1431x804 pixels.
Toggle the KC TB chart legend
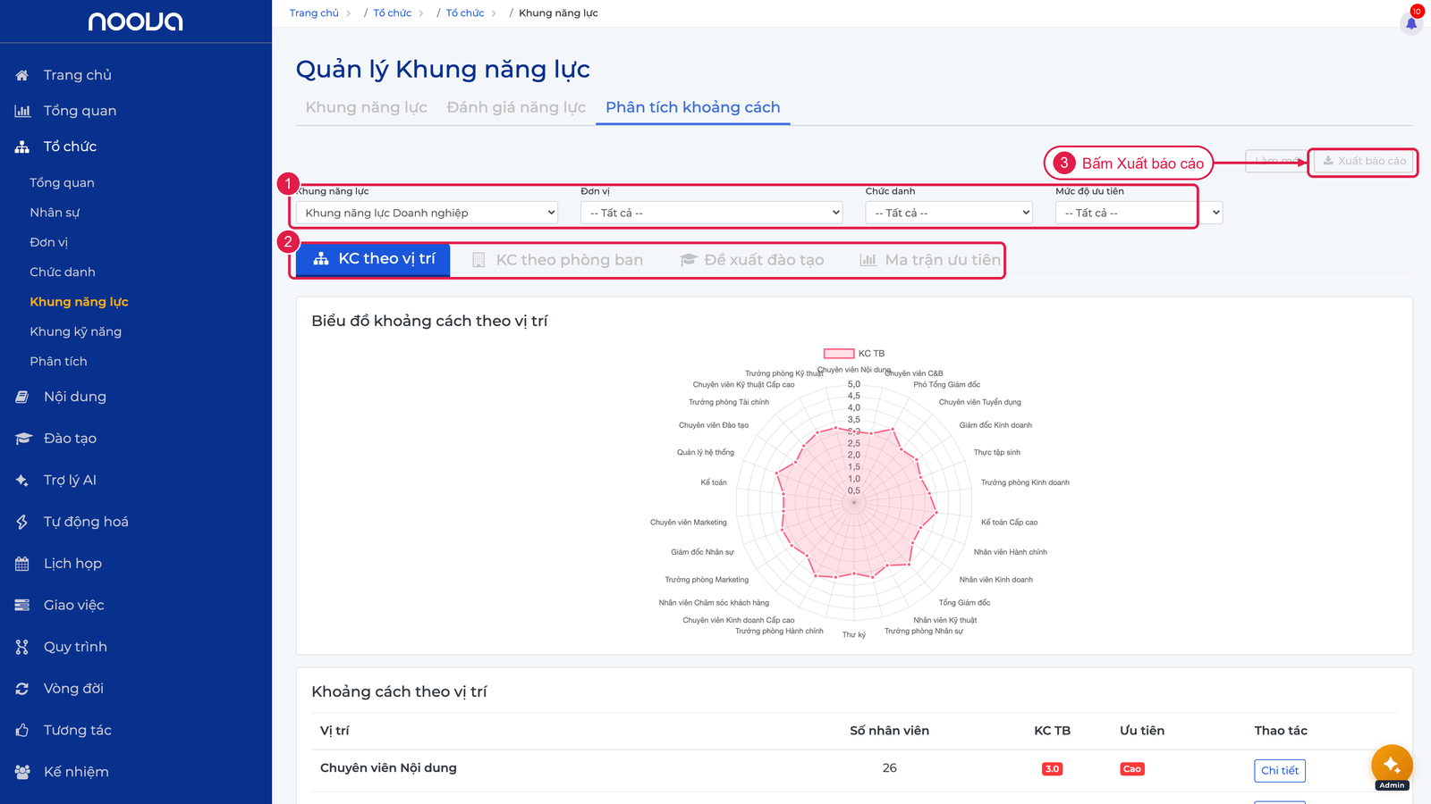click(853, 354)
